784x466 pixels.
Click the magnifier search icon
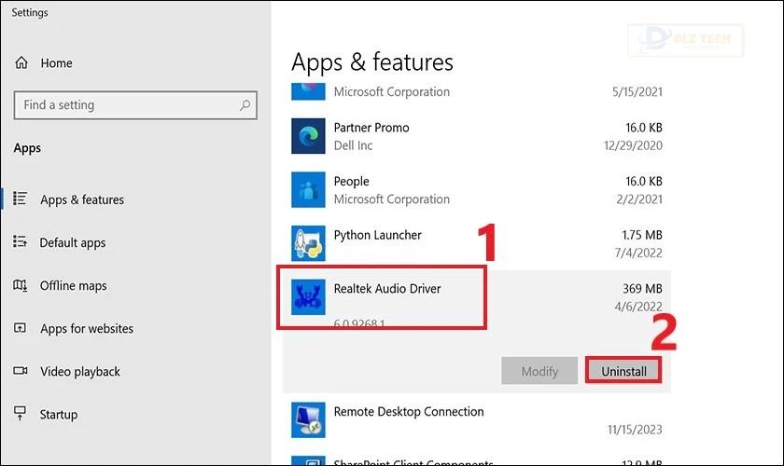pyautogui.click(x=245, y=105)
